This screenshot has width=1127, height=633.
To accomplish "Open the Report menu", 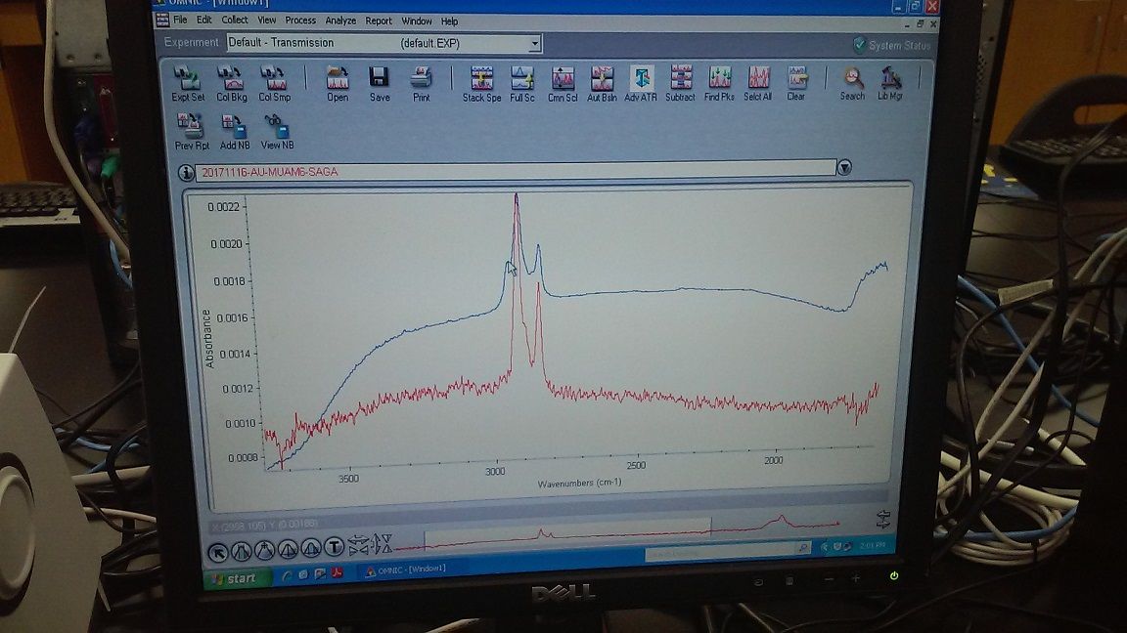I will pyautogui.click(x=379, y=21).
